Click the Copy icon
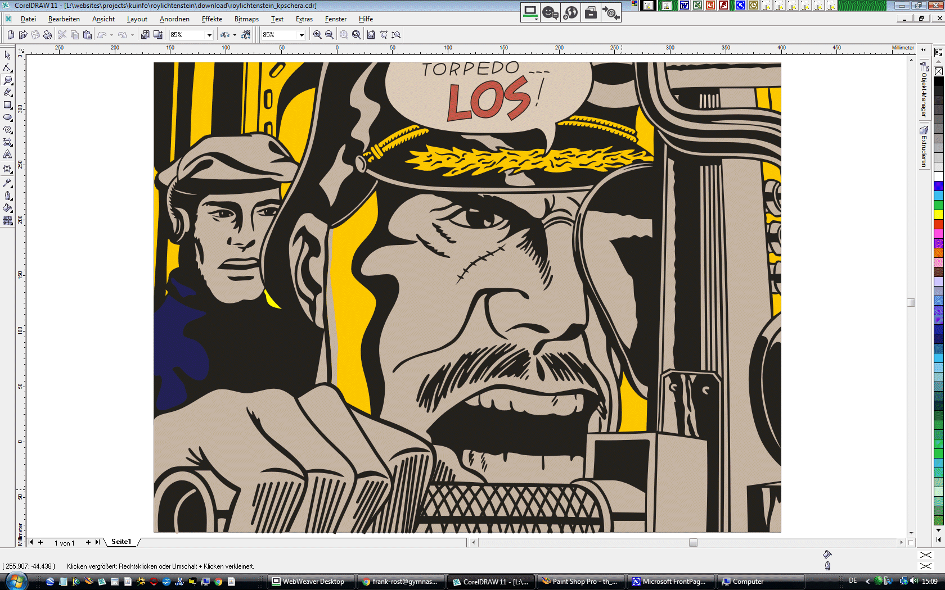The image size is (945, 590). click(x=75, y=35)
